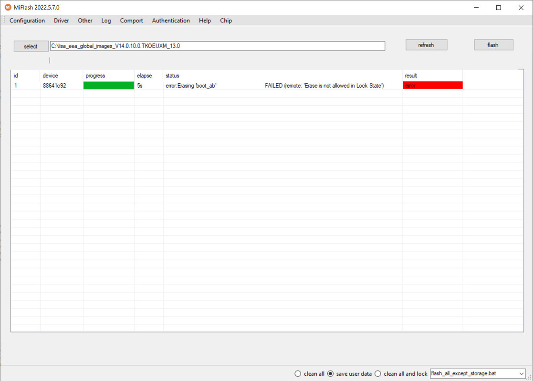Image resolution: width=533 pixels, height=381 pixels.
Task: Click the refresh devices button
Action: [426, 45]
